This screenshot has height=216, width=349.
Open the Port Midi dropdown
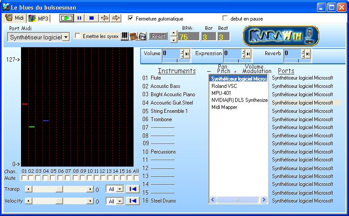(66, 37)
